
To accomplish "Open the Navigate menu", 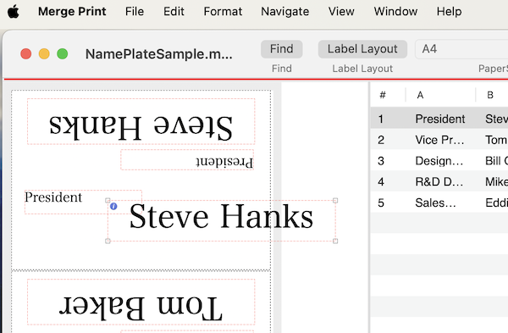I will [x=285, y=12].
